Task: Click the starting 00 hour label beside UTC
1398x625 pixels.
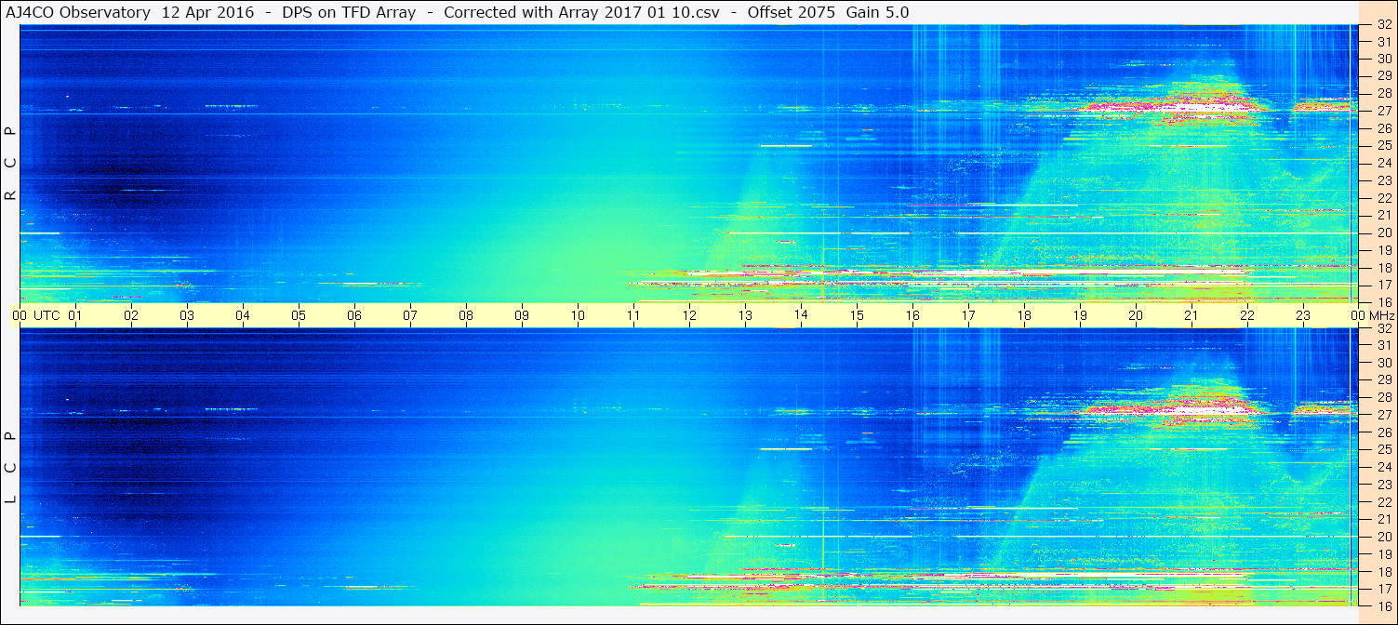Action: 19,315
